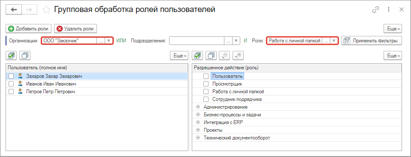
Task: Expand the Бизнес-процессы и задачи group
Action: pos(198,114)
